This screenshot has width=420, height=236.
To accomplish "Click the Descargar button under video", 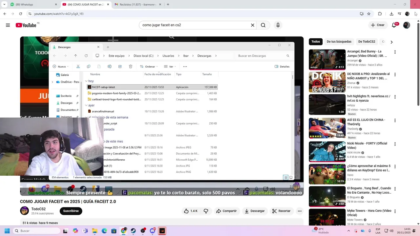I will (255, 211).
